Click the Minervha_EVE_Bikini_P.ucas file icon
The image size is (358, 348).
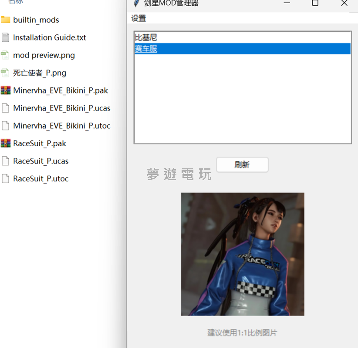pyautogui.click(x=6, y=108)
